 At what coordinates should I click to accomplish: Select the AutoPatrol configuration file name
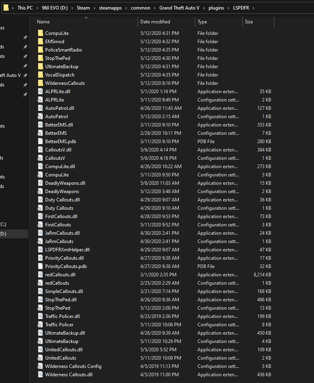pos(56,116)
